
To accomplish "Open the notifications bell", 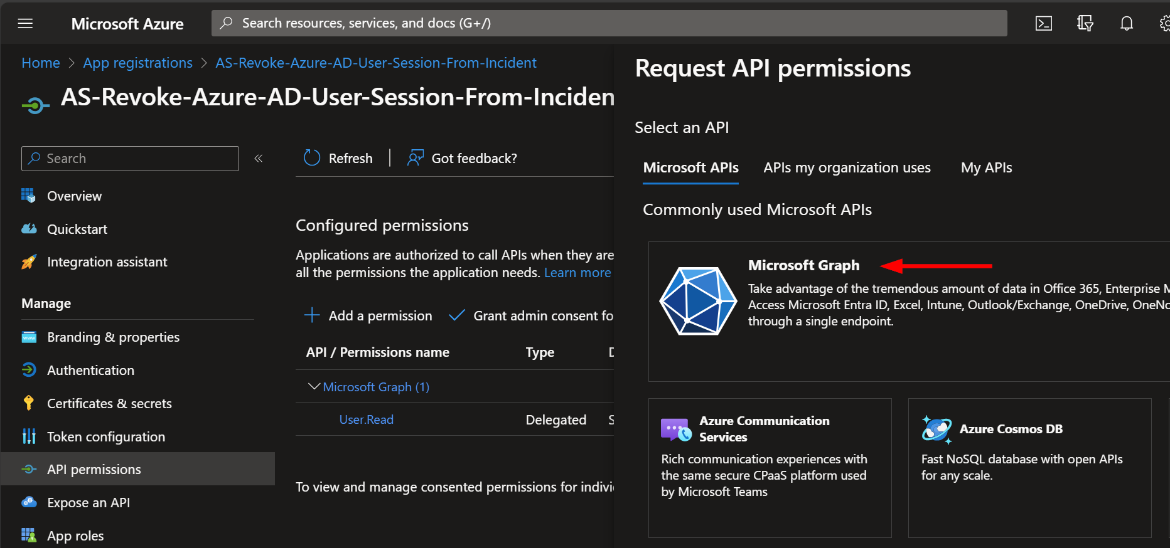I will [1127, 23].
